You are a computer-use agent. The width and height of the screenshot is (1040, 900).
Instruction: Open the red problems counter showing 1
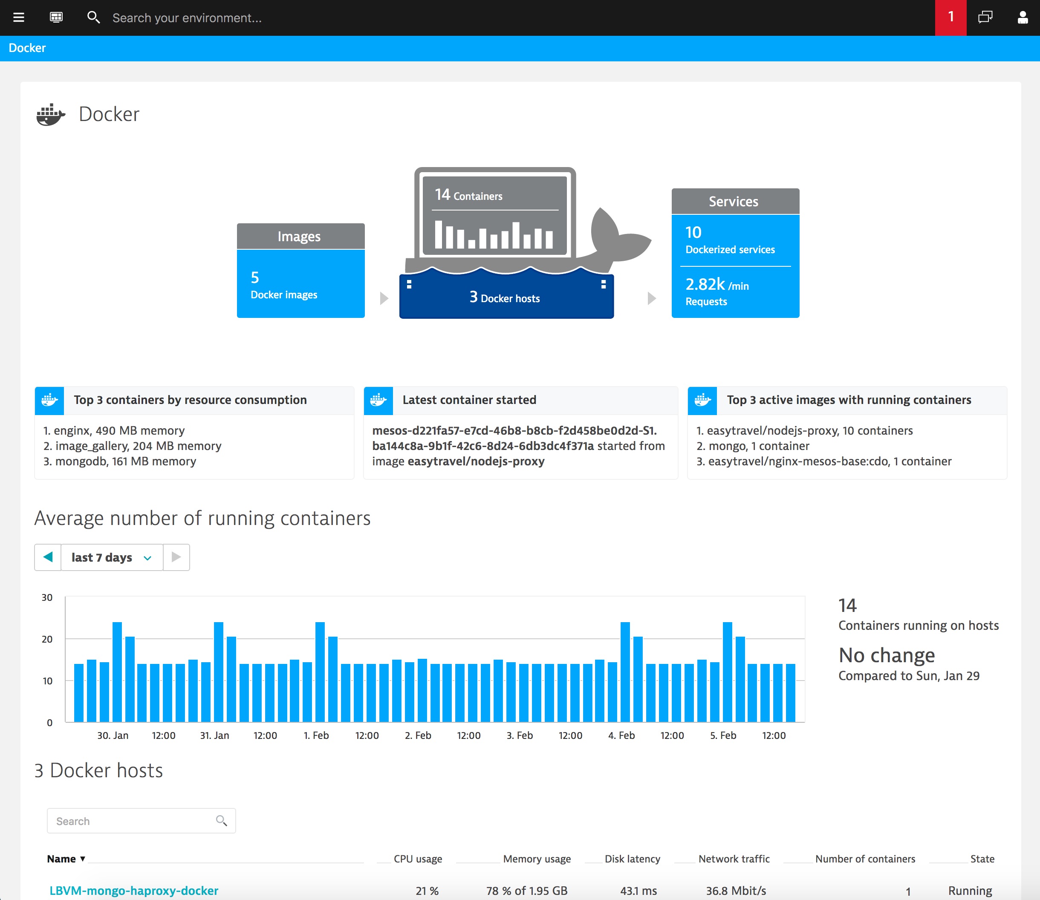coord(950,17)
